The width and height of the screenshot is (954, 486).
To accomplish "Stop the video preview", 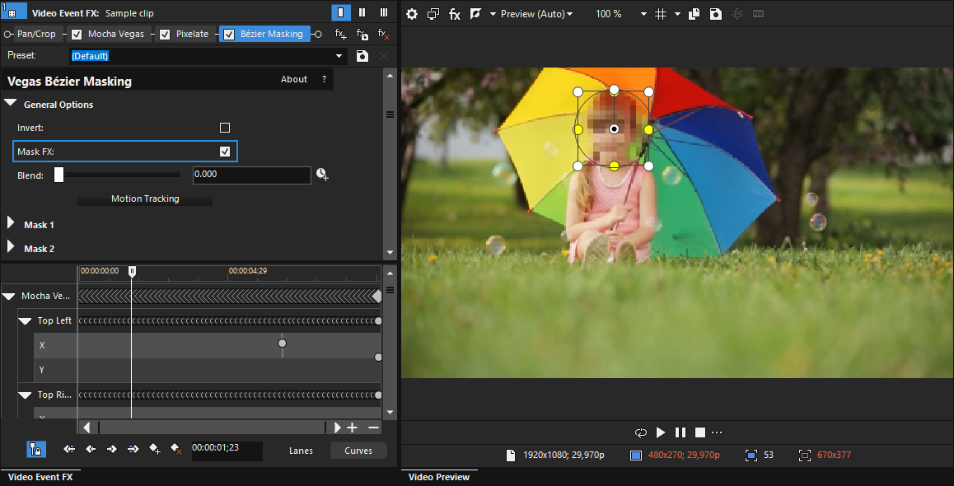I will [700, 432].
